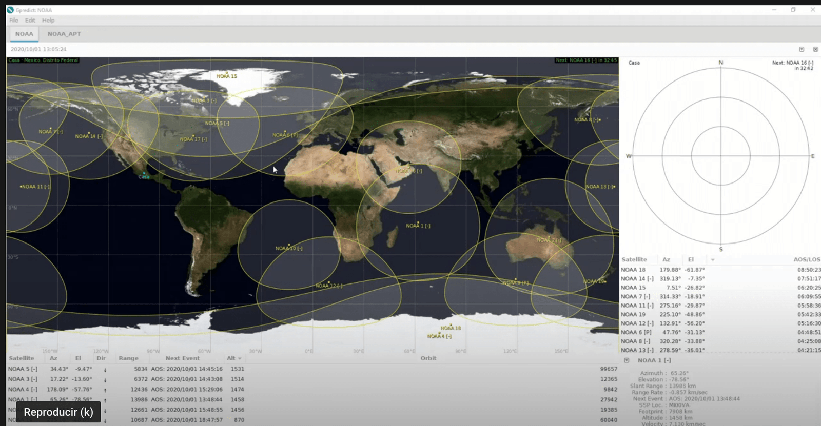Close the NOAA module with the x icon
Viewport: 821px width, 426px height.
point(815,49)
